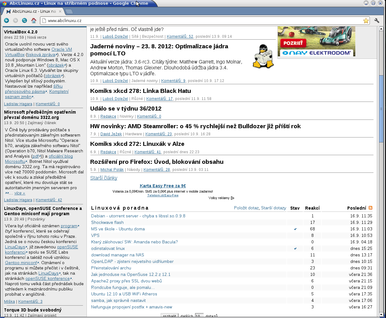
Task: Click Karta Easy Free za 9€ ad link
Action: coord(163,186)
